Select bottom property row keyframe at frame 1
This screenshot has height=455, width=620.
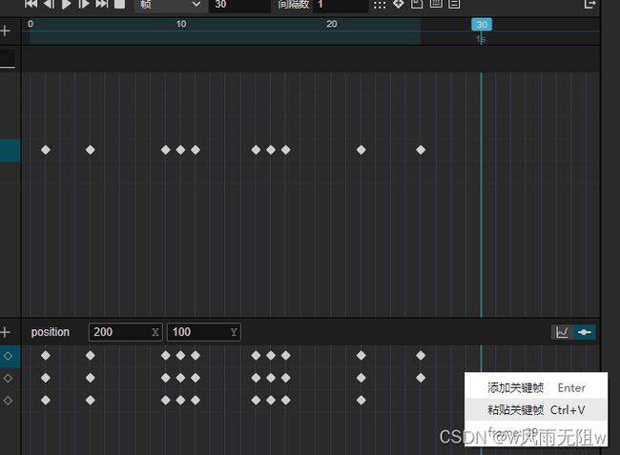pos(46,400)
